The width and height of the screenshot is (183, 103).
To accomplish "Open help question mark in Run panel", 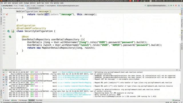I will pyautogui.click(x=3, y=93).
